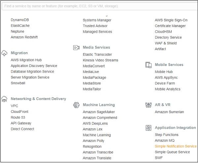Click the Mobile Services device icon
This screenshot has width=198, height=163.
(148, 65)
